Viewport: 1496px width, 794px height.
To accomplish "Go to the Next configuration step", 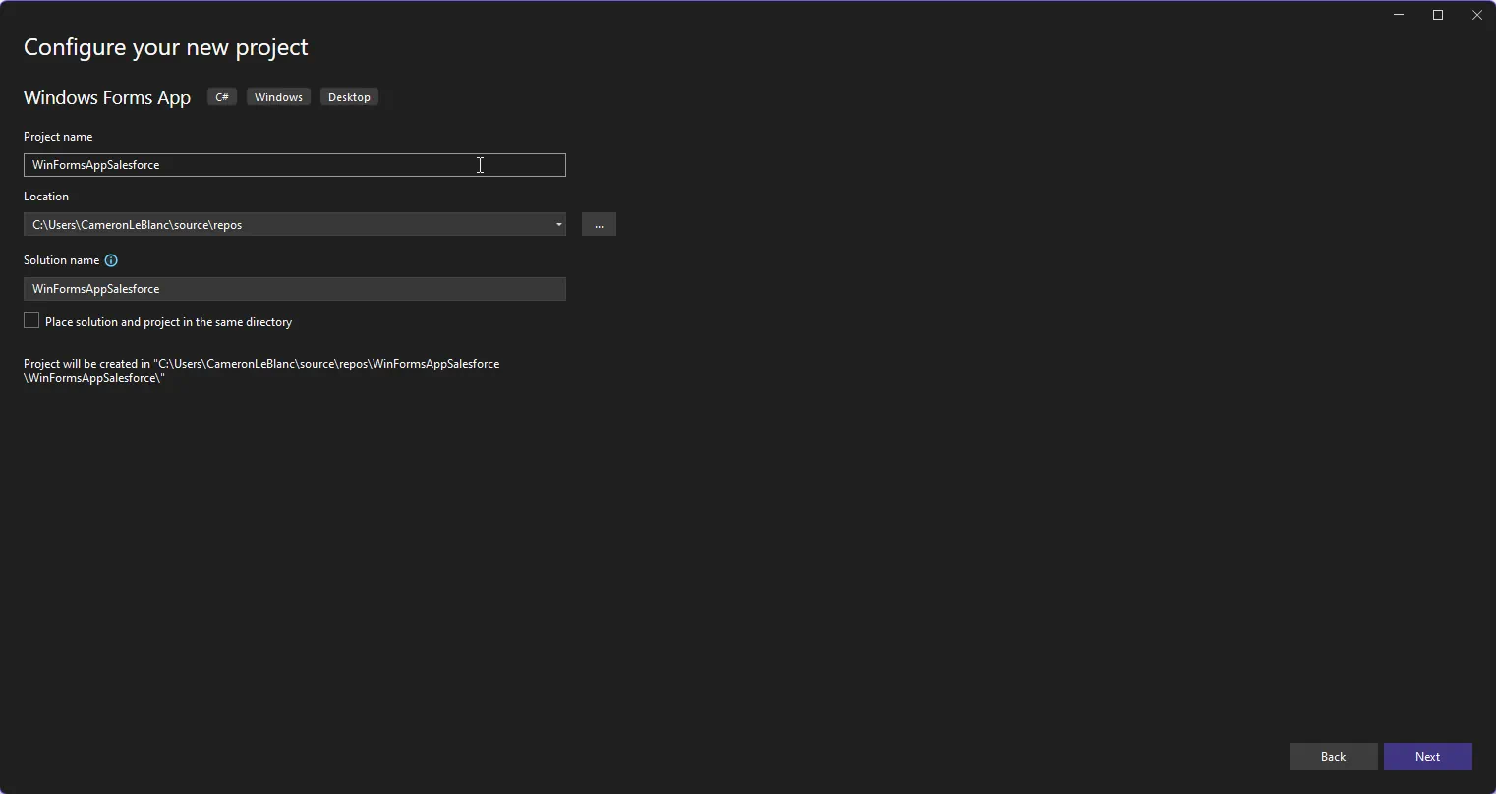I will point(1427,757).
